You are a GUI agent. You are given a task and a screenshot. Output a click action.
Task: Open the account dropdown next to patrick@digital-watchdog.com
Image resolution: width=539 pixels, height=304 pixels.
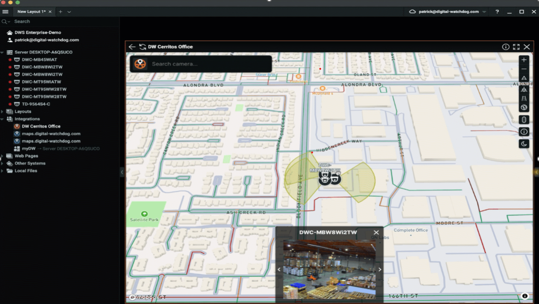[484, 11]
